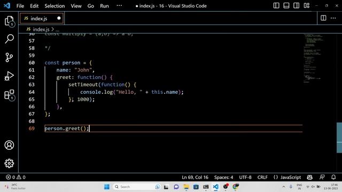Viewport: 342px width, 192px height.
Task: Click the Copilot status icon
Action: click(x=310, y=177)
